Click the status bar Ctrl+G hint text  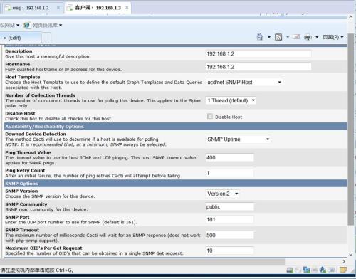[37, 270]
